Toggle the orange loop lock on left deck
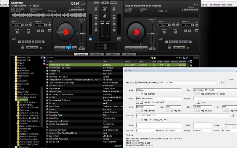 (41, 48)
